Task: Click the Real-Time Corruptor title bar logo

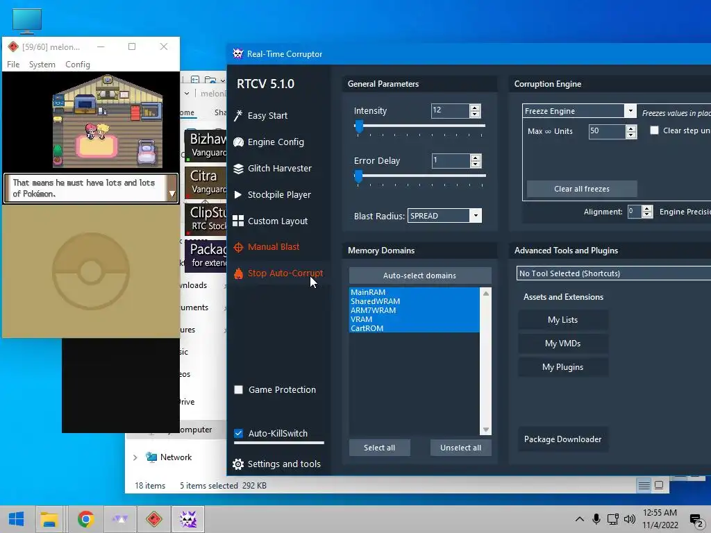Action: pos(237,53)
